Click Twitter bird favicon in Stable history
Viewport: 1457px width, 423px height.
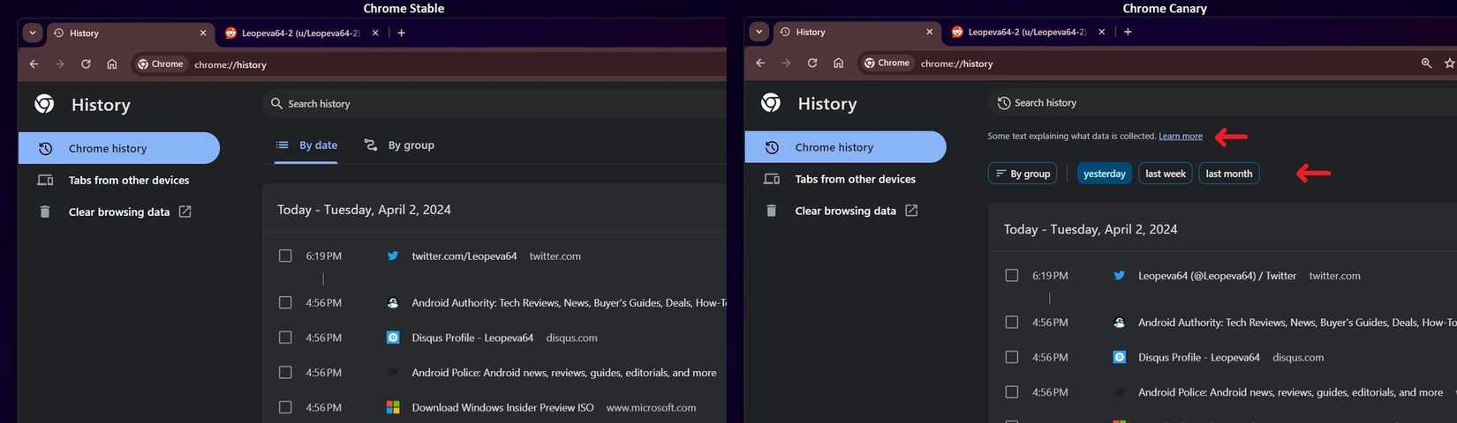click(x=393, y=256)
